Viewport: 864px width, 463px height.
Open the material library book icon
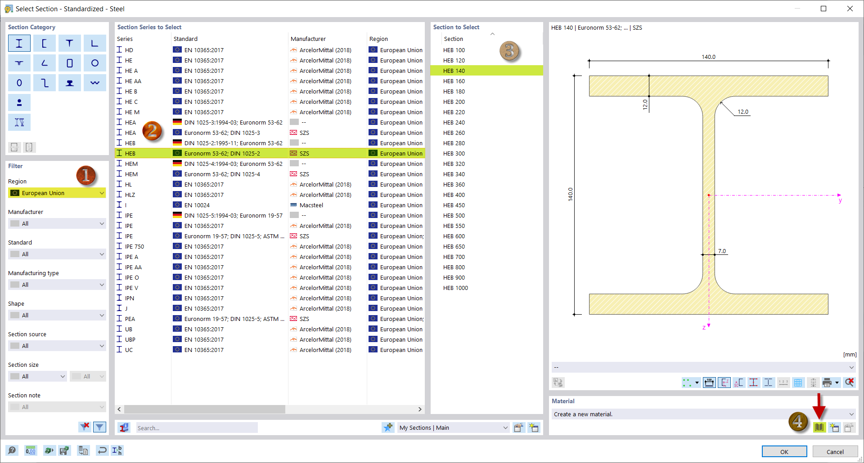819,427
